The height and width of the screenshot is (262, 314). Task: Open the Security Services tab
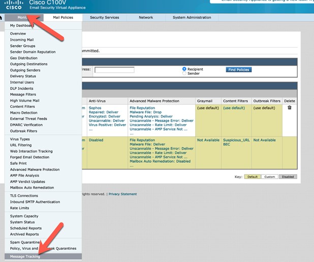pyautogui.click(x=104, y=17)
